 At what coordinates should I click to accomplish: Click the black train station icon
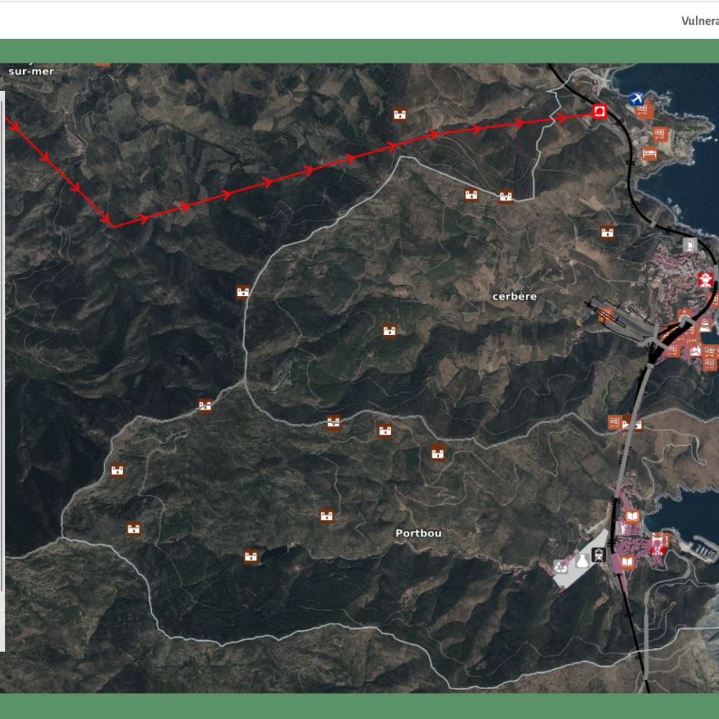tap(598, 554)
